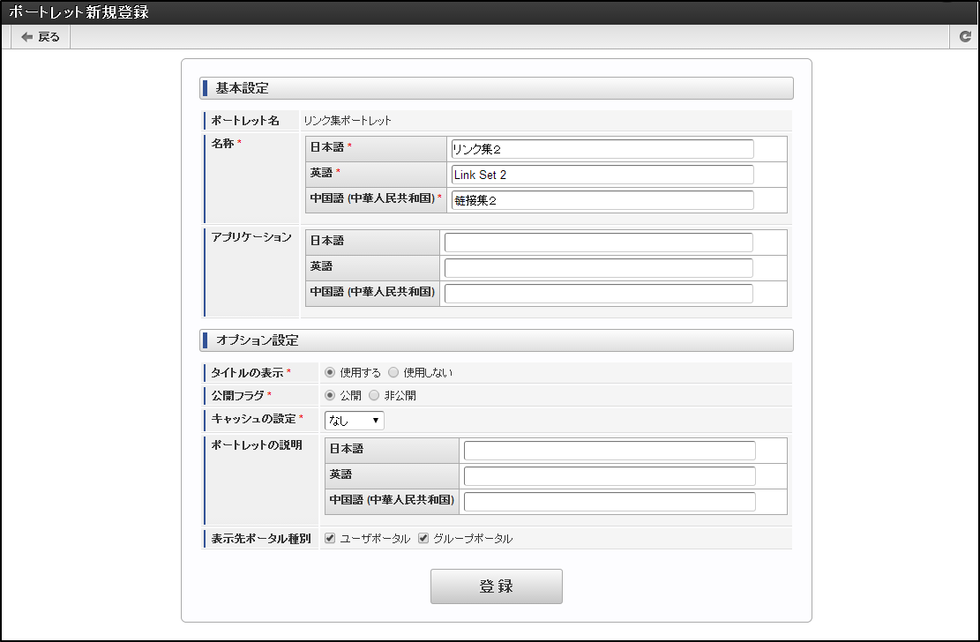The width and height of the screenshot is (980, 642).
Task: Click the 英語 name field containing Link Set 2
Action: click(602, 175)
